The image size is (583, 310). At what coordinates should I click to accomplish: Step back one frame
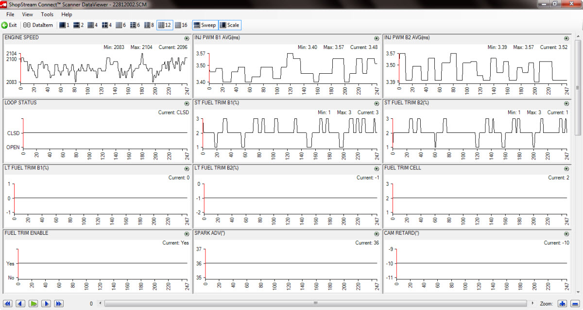[x=21, y=303]
